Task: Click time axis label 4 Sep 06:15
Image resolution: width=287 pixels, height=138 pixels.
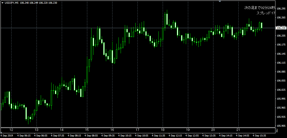Action: (x=24, y=136)
